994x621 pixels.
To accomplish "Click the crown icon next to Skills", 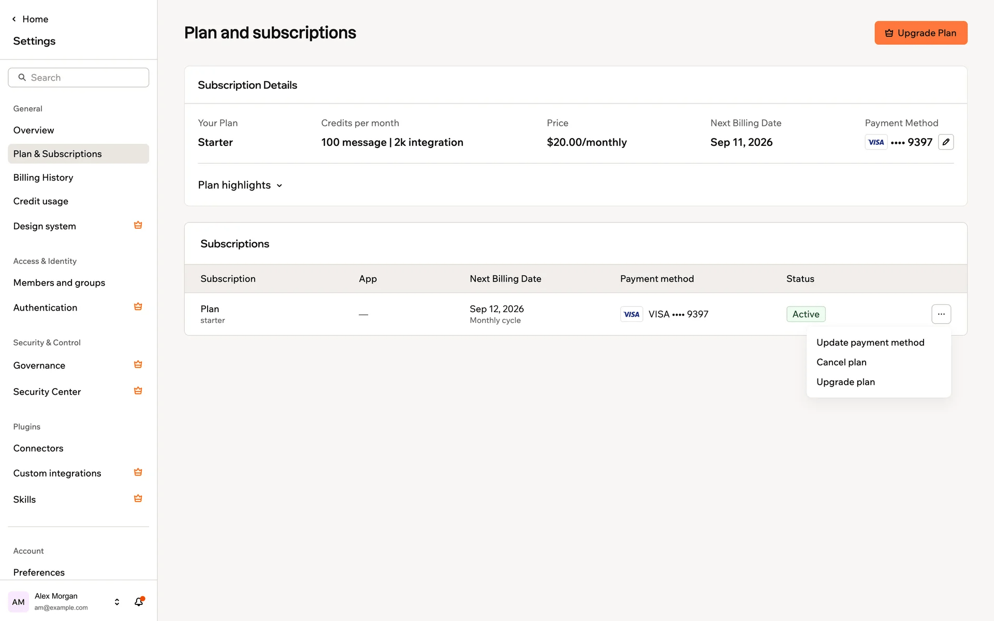I will pos(138,499).
